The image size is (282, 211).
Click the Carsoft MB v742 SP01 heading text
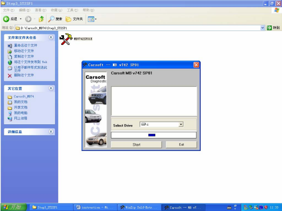[131, 73]
